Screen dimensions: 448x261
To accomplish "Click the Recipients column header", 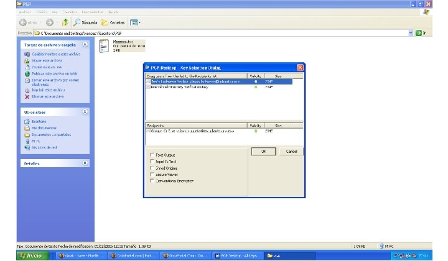I will 196,126.
